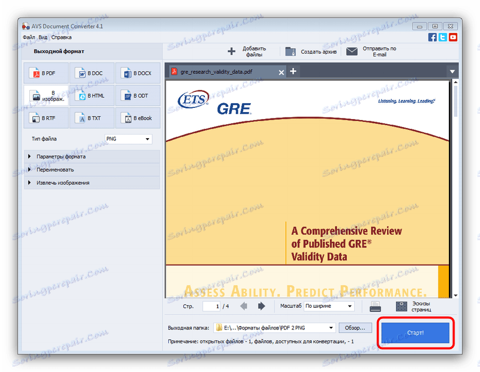Click the AVS Document Converter title icon
The width and height of the screenshot is (480, 372).
[x=25, y=27]
